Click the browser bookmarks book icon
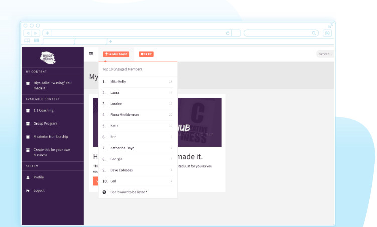This screenshot has height=227, width=377. tap(27, 40)
